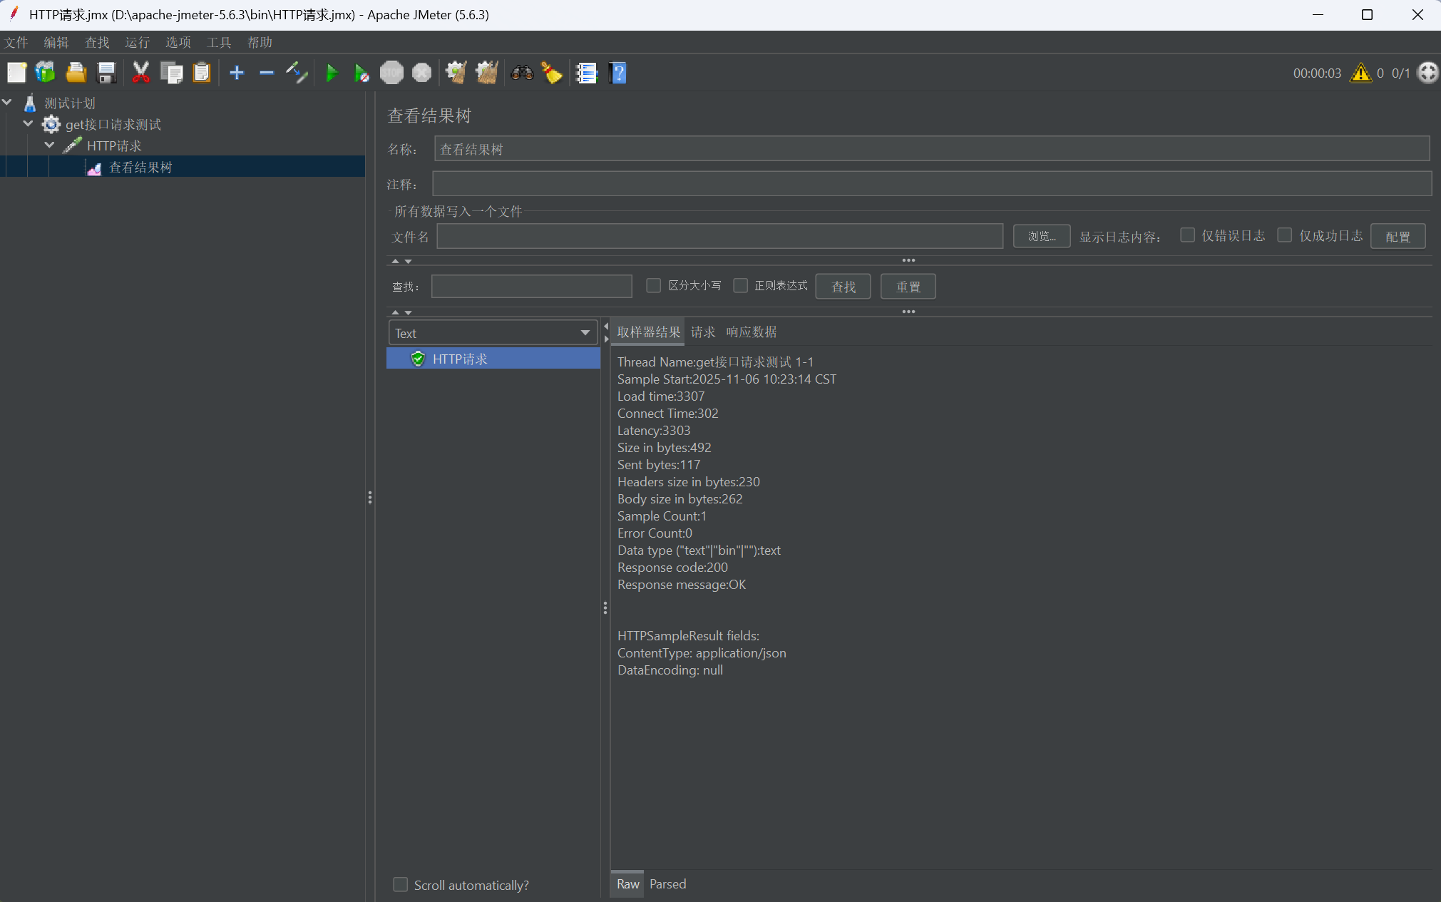Click into the 查找 search field

531,287
